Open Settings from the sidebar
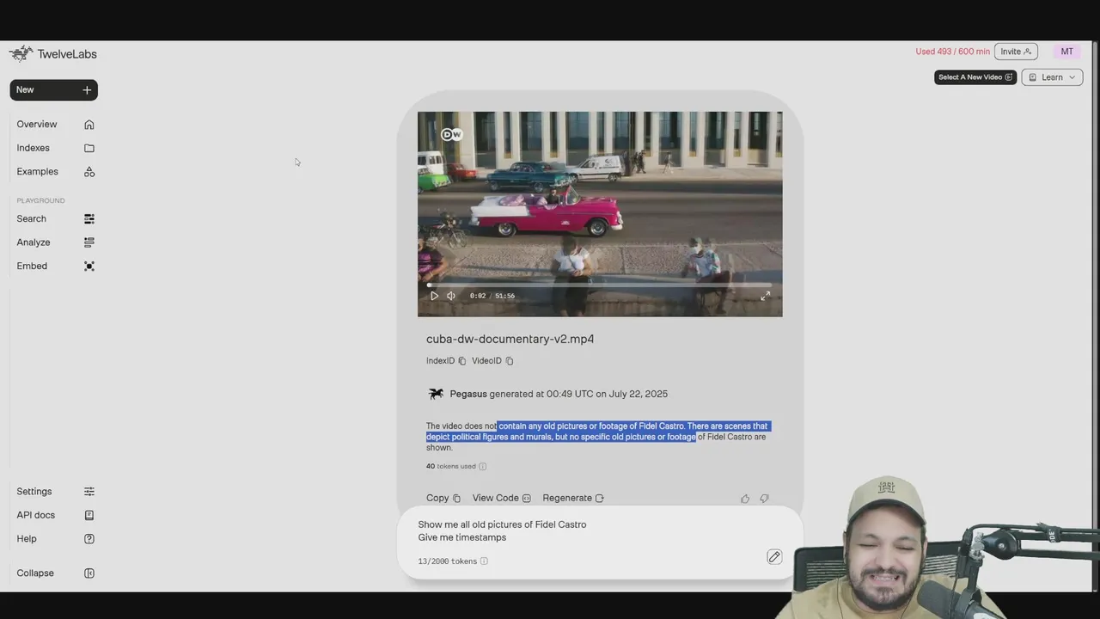 pyautogui.click(x=55, y=491)
